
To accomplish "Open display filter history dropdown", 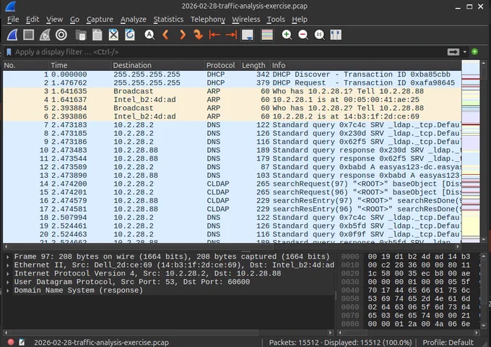I will pos(465,52).
